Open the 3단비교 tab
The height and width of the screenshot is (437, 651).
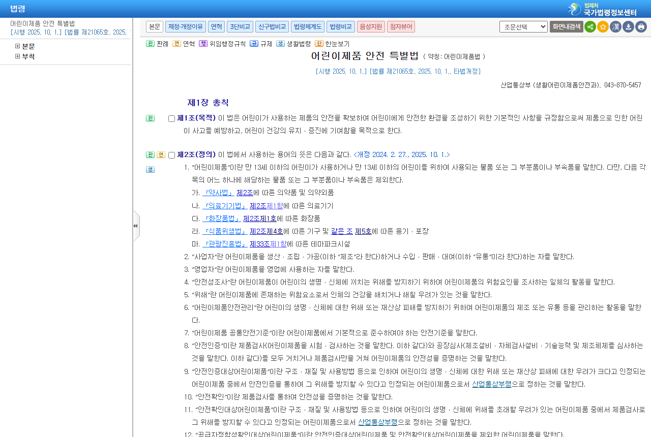pos(240,26)
